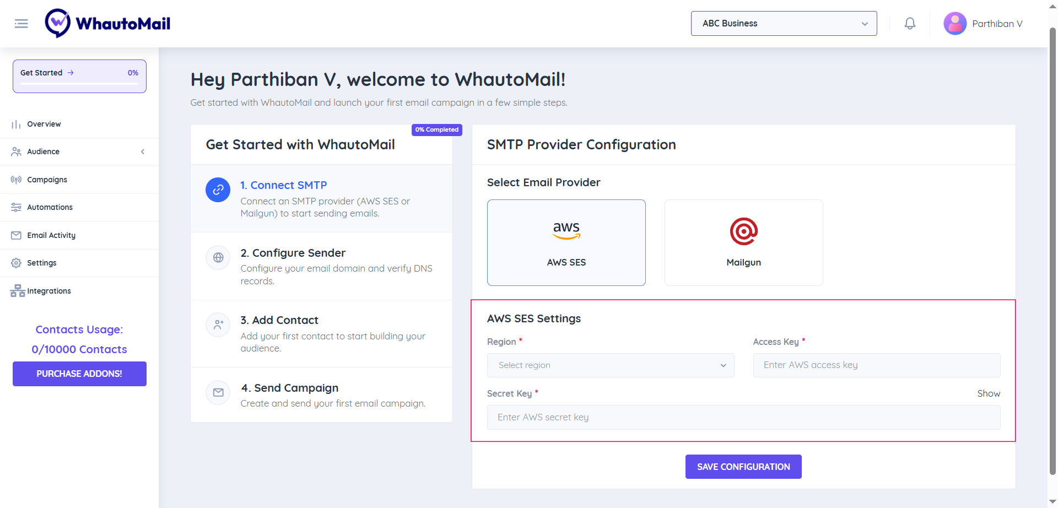
Task: Go to step 2 Configure Sender
Action: 293,253
